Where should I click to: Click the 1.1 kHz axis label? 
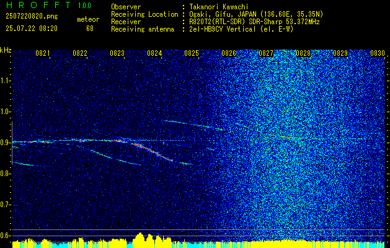(x=6, y=81)
